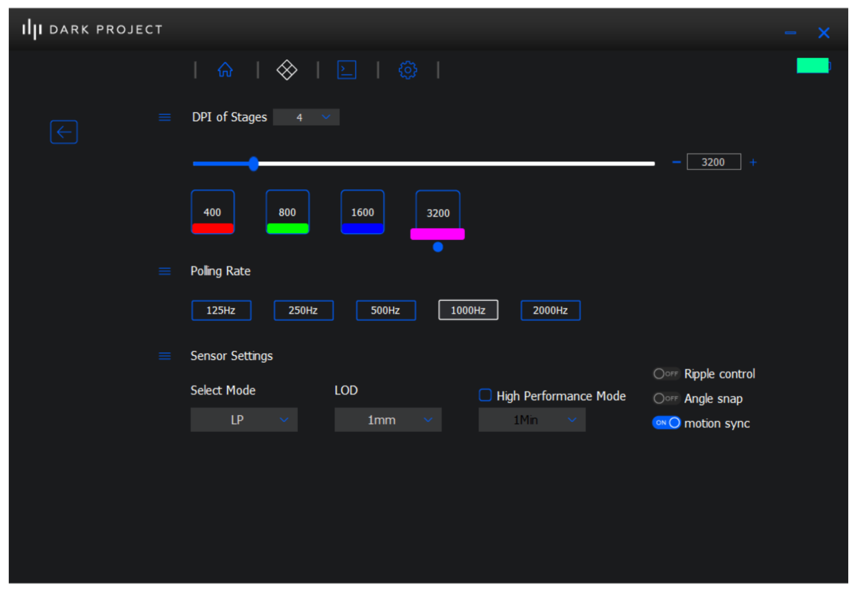The image size is (851, 590).
Task: Click the magenta color bar of 3200 stage
Action: [x=437, y=234]
